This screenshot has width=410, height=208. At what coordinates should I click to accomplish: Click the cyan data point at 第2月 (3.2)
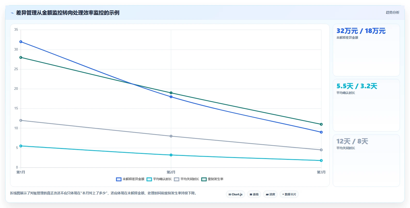pos(171,155)
